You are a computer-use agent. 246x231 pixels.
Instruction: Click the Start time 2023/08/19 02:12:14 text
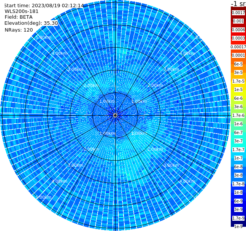point(44,6)
